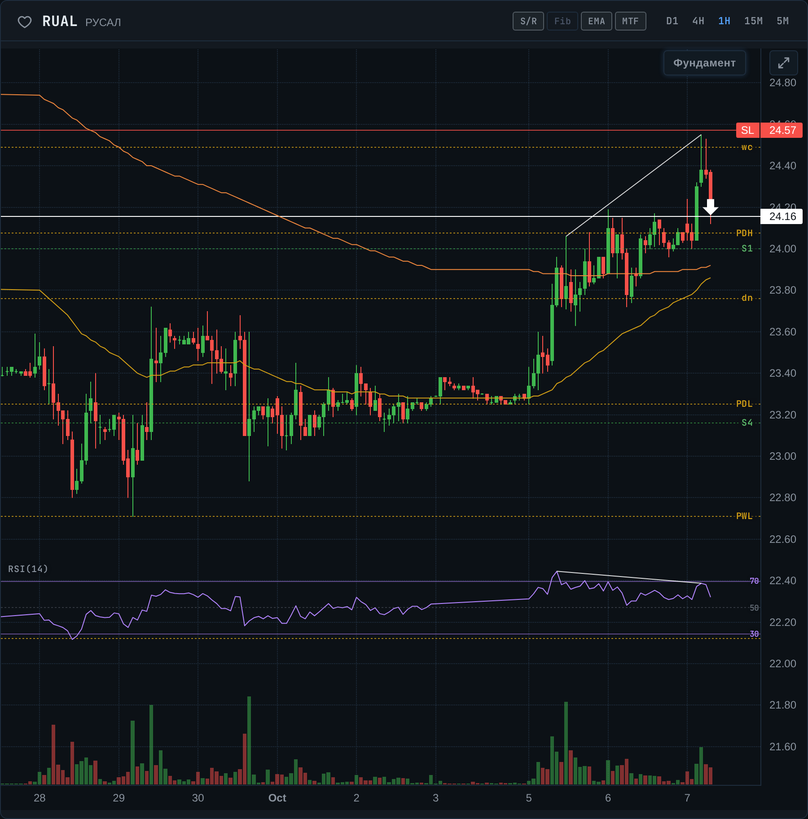
Task: Click the SL 24.57 stop-loss label
Action: click(x=769, y=130)
